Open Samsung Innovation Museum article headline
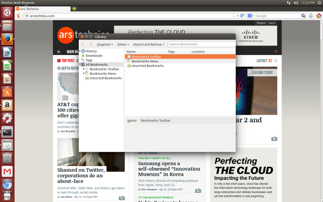 tap(169, 169)
